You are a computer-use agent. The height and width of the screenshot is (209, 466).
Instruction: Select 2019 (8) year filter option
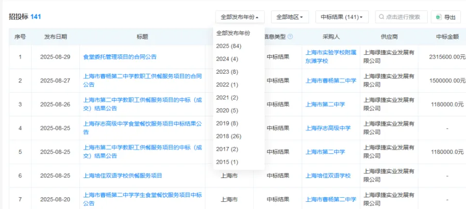point(227,123)
